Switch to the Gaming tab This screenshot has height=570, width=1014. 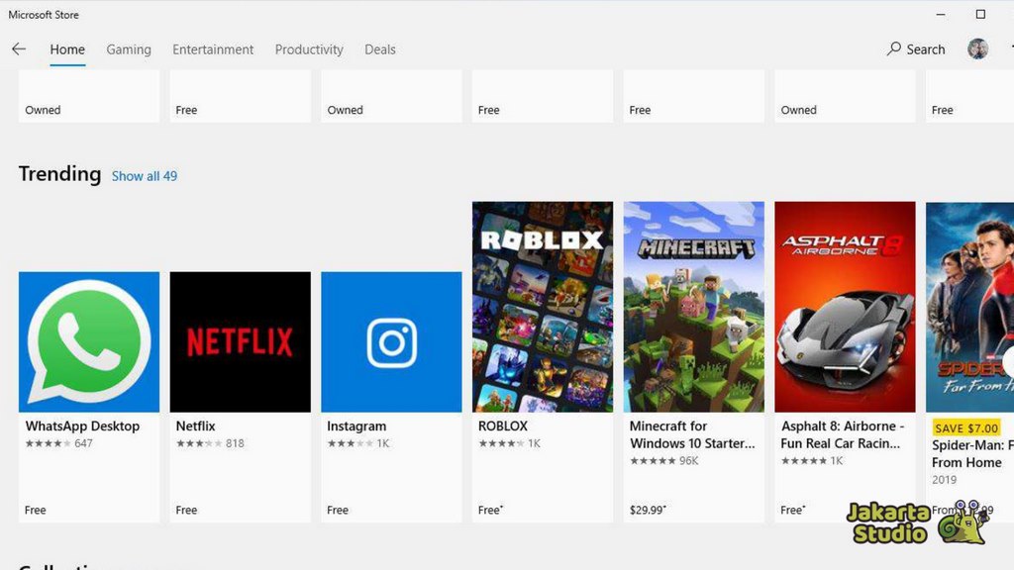[129, 49]
